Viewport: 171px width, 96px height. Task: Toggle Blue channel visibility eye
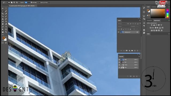119,67
